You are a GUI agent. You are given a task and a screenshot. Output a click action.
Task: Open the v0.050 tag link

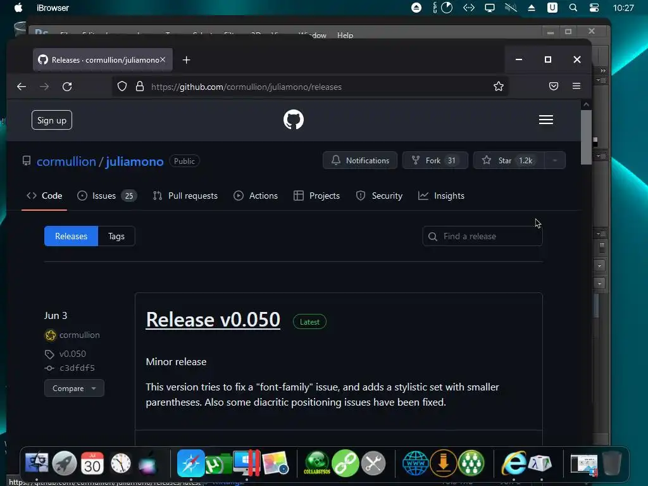(x=73, y=354)
